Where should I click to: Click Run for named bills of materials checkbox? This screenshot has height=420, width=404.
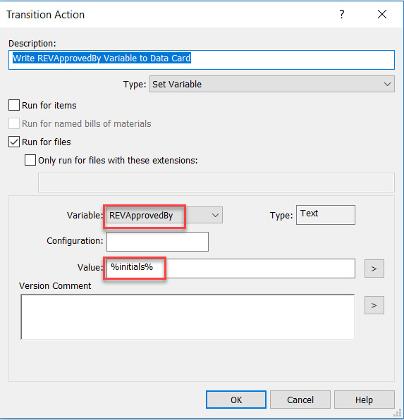coord(14,123)
